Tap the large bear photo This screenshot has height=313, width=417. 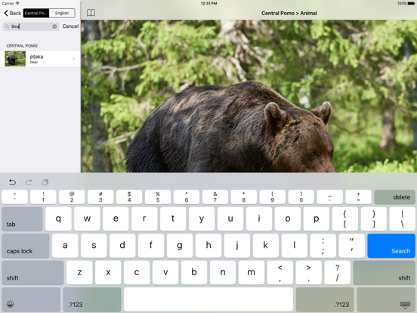point(249,96)
